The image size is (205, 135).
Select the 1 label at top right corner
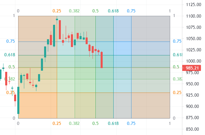(170, 11)
